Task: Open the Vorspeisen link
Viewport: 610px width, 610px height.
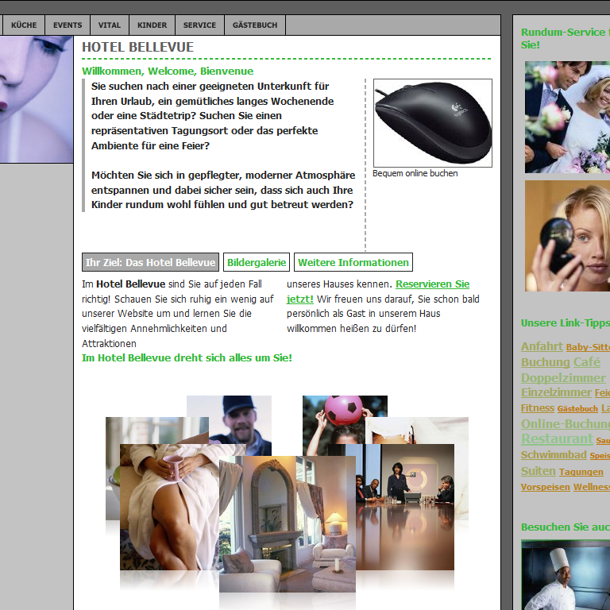Action: click(x=545, y=487)
